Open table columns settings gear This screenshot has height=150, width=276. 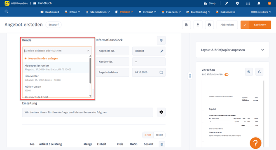pyautogui.click(x=162, y=144)
